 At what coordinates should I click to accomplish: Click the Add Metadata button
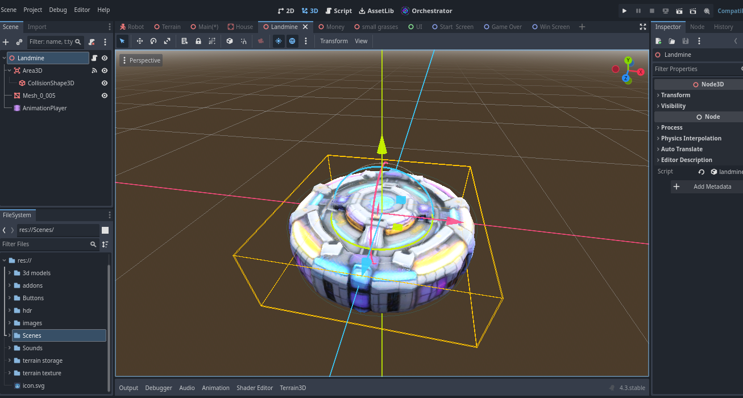(707, 186)
